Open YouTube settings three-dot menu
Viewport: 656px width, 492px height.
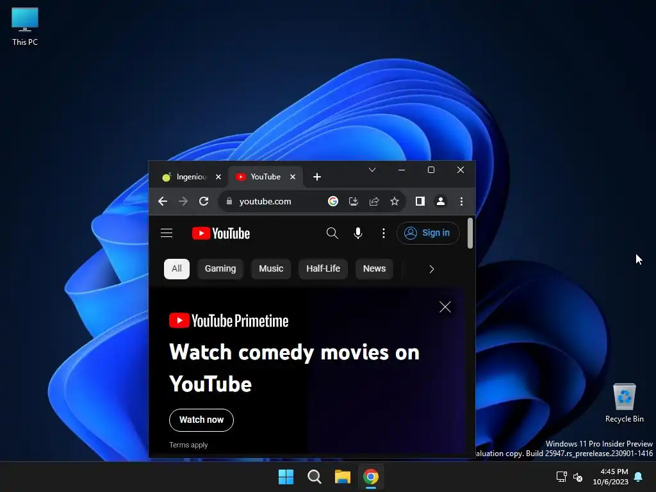[384, 233]
